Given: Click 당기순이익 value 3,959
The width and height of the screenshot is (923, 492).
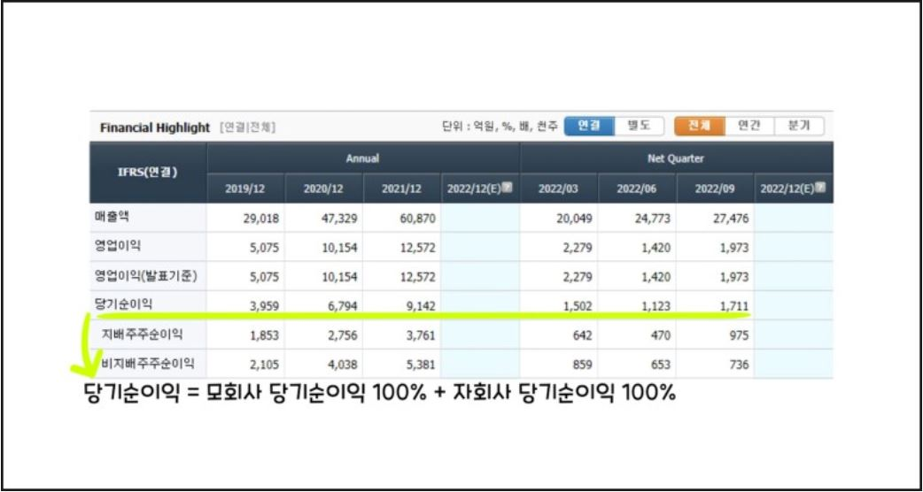Looking at the screenshot, I should [264, 306].
